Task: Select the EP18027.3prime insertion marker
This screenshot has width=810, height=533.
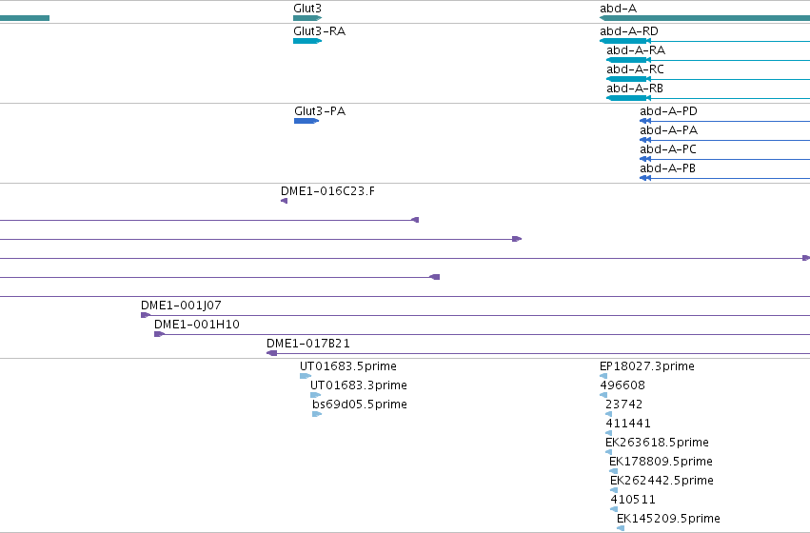Action: tap(603, 376)
